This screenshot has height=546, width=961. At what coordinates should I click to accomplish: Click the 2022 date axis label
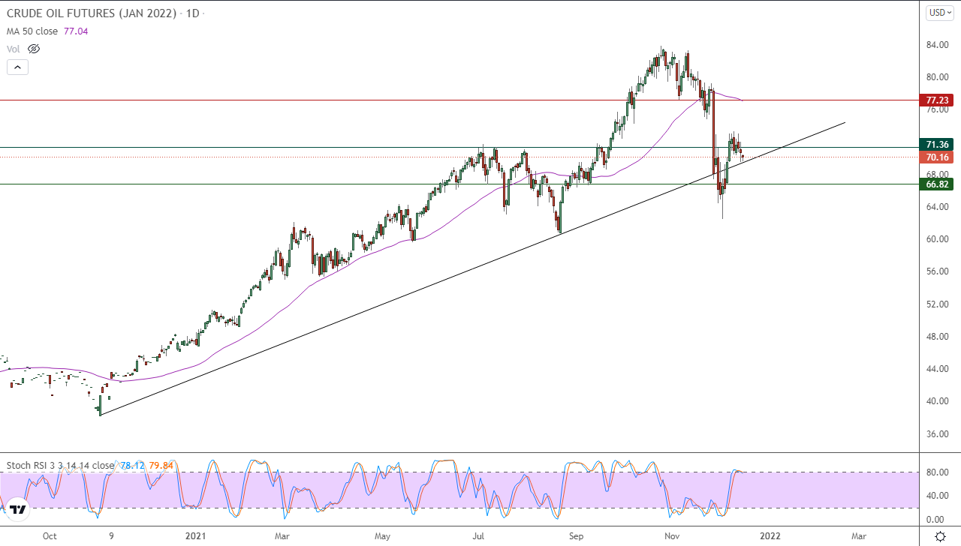click(x=770, y=536)
